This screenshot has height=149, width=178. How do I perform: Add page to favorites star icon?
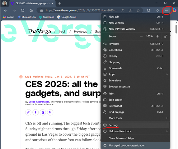click(138, 11)
